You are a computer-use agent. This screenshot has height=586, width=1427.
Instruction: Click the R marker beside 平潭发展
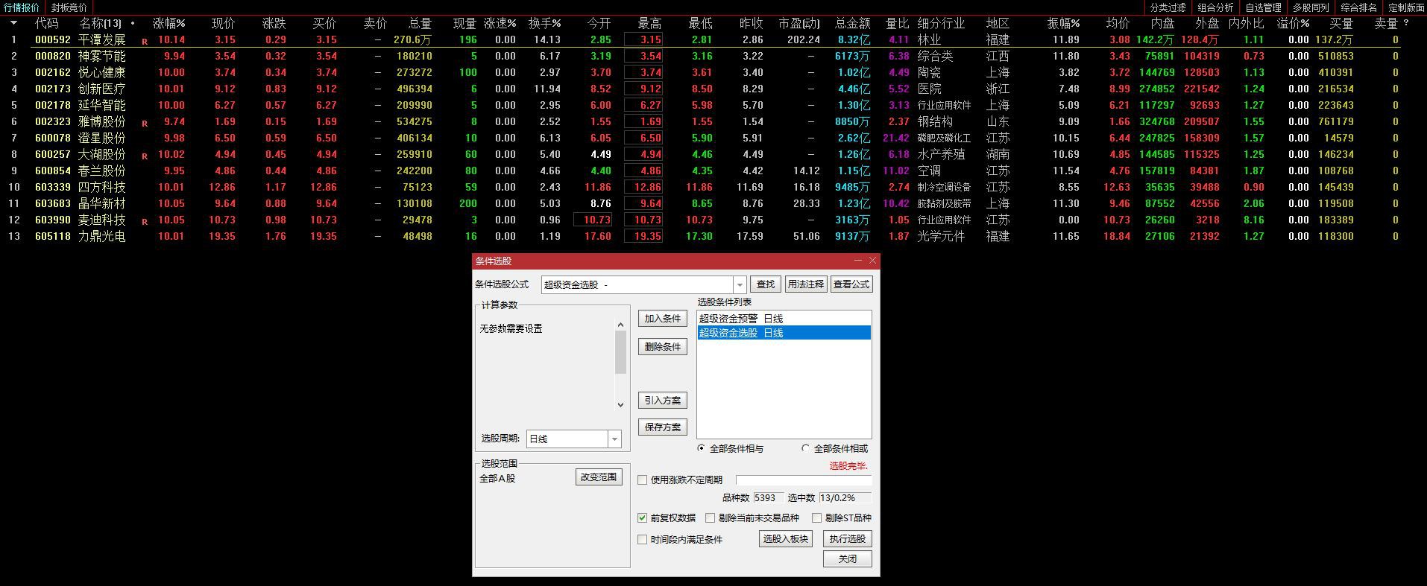coord(145,42)
